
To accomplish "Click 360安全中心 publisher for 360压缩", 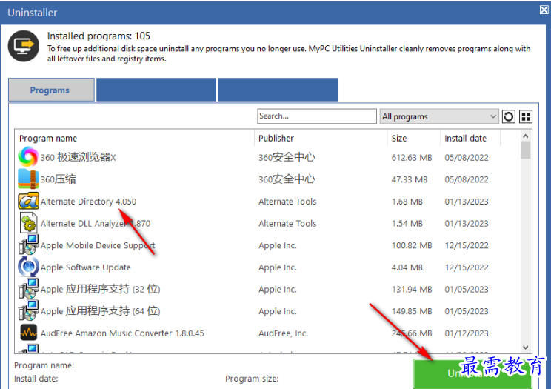I will point(287,179).
